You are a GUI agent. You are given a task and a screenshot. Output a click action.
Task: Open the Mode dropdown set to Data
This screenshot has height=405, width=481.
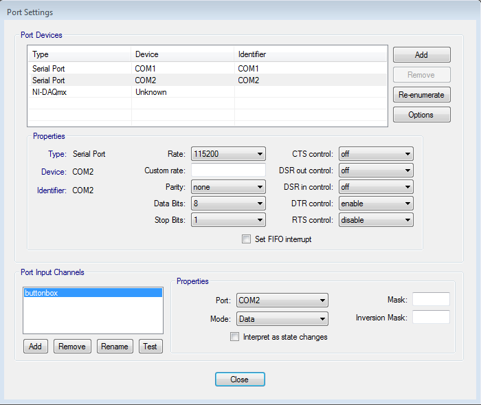(282, 319)
